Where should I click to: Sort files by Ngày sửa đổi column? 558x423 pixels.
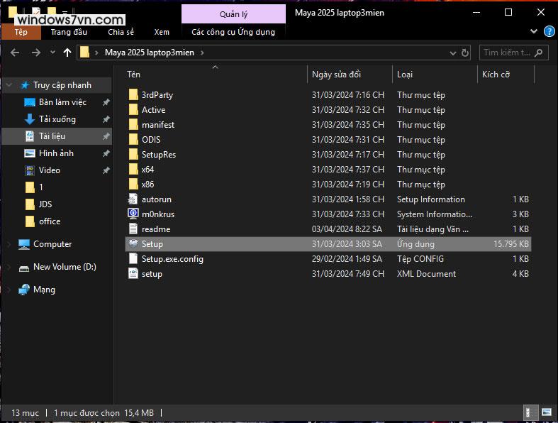[336, 75]
